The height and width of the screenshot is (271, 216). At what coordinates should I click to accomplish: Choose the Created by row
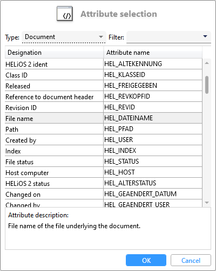click(x=104, y=140)
